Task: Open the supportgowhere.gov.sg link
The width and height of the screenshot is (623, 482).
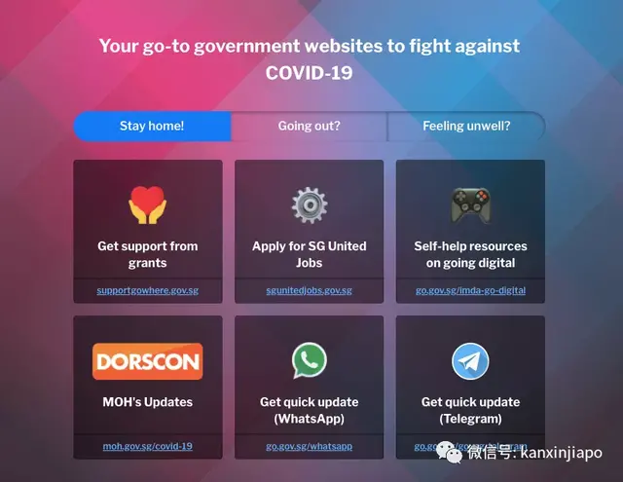Action: click(x=147, y=290)
